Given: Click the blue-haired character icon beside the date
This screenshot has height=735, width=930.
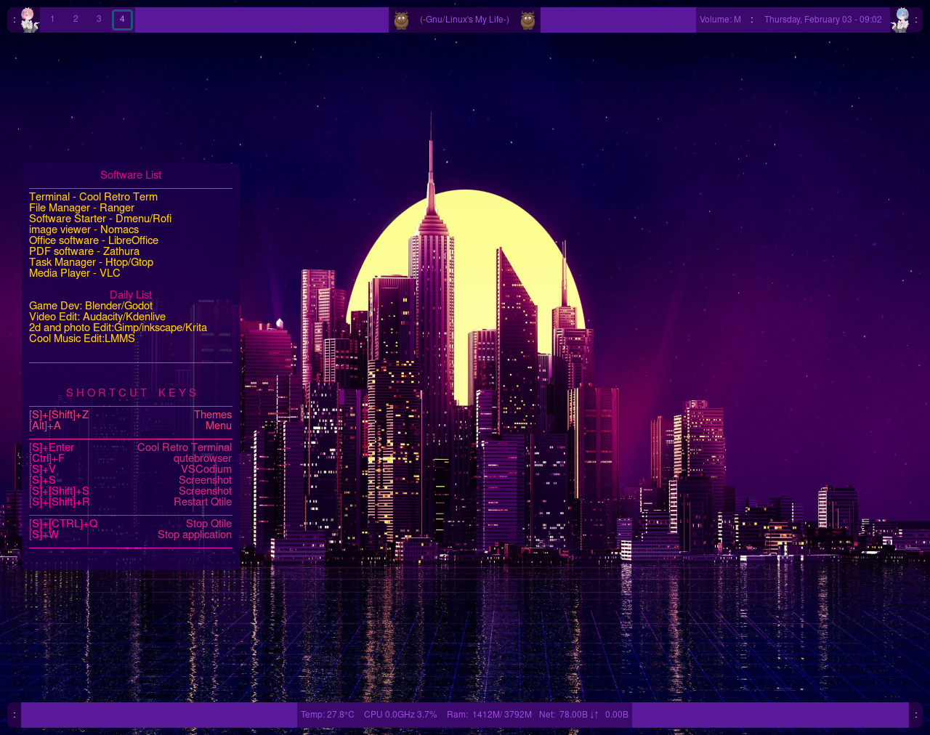Looking at the screenshot, I should (901, 20).
